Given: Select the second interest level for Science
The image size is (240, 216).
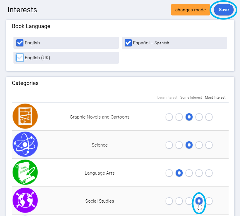Looking at the screenshot, I should tap(179, 145).
